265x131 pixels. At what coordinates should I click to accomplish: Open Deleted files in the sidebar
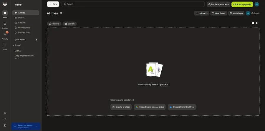tap(24, 33)
